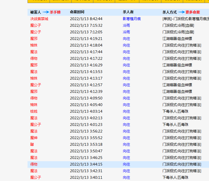Click the victim name in the 4:18:04 row

pos(34,45)
